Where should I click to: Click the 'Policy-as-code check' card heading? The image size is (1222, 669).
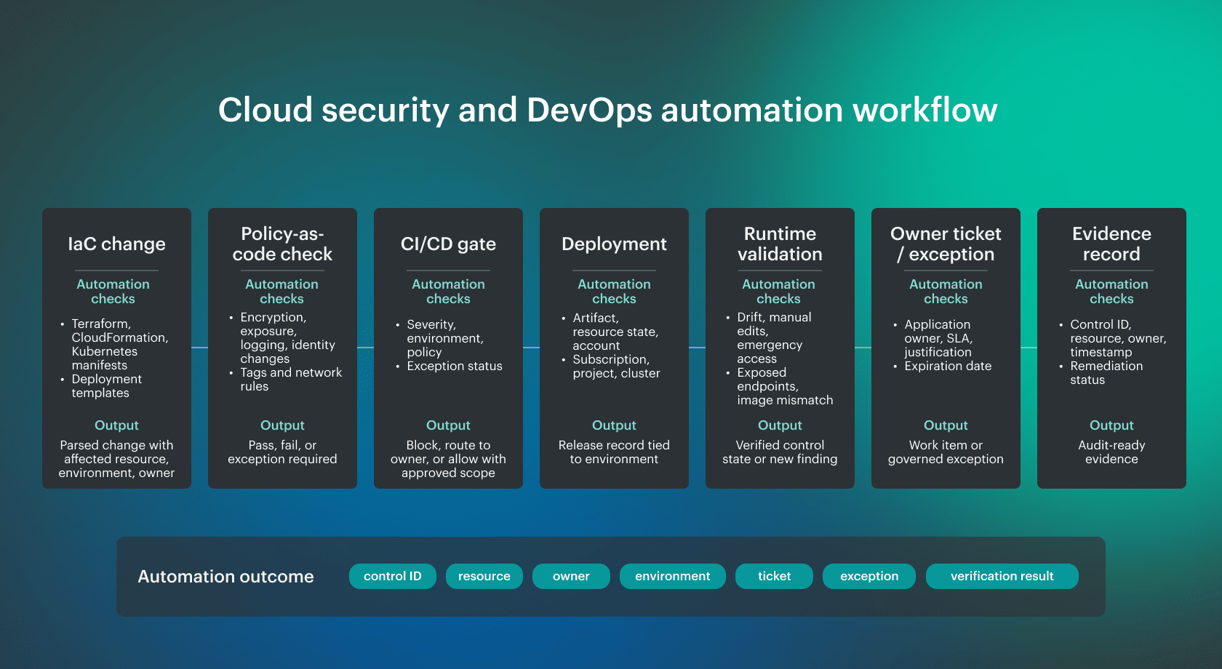pos(282,244)
